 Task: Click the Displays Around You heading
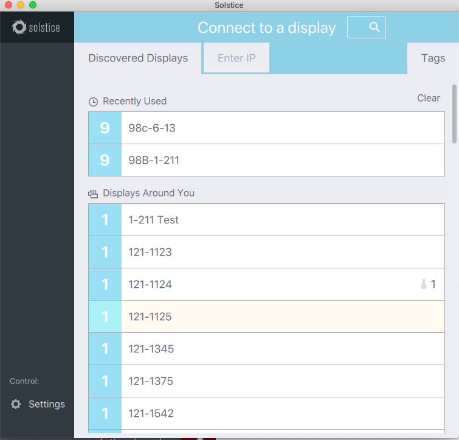click(x=148, y=193)
